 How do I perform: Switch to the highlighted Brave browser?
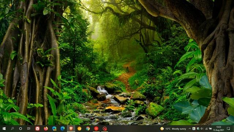[71, 129]
